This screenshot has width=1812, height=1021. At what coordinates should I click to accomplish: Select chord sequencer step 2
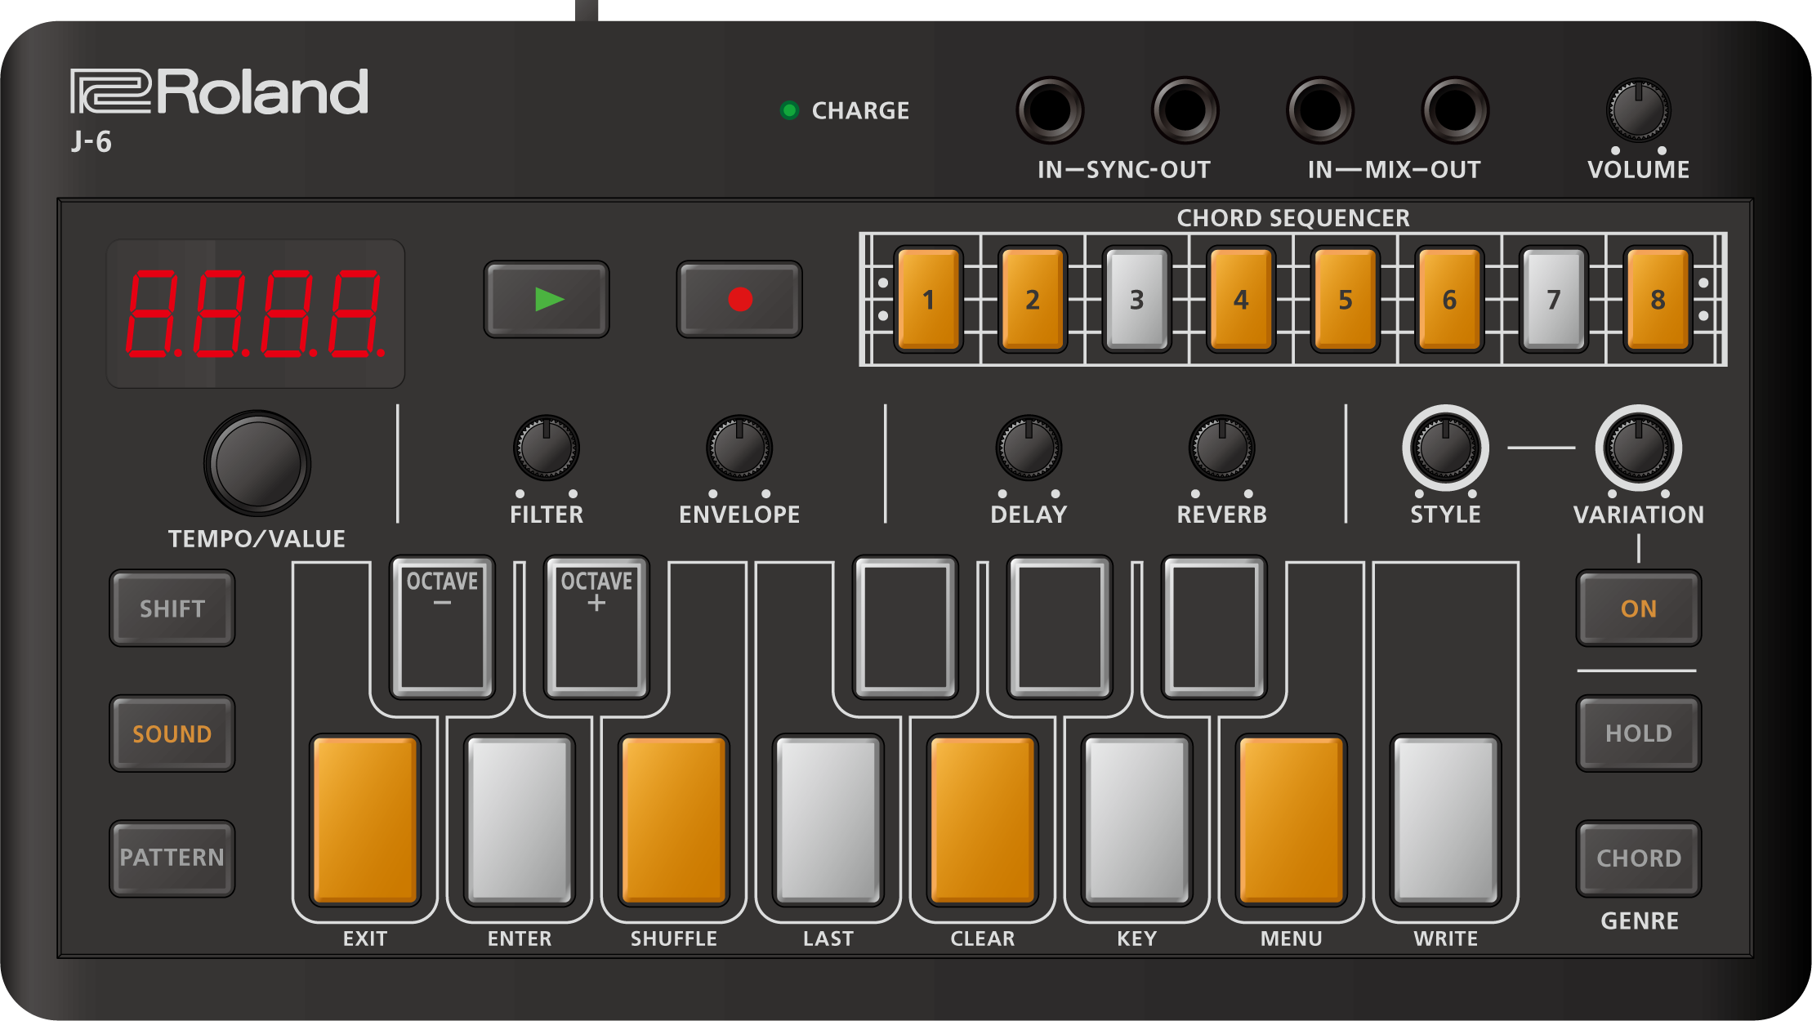coord(1033,300)
